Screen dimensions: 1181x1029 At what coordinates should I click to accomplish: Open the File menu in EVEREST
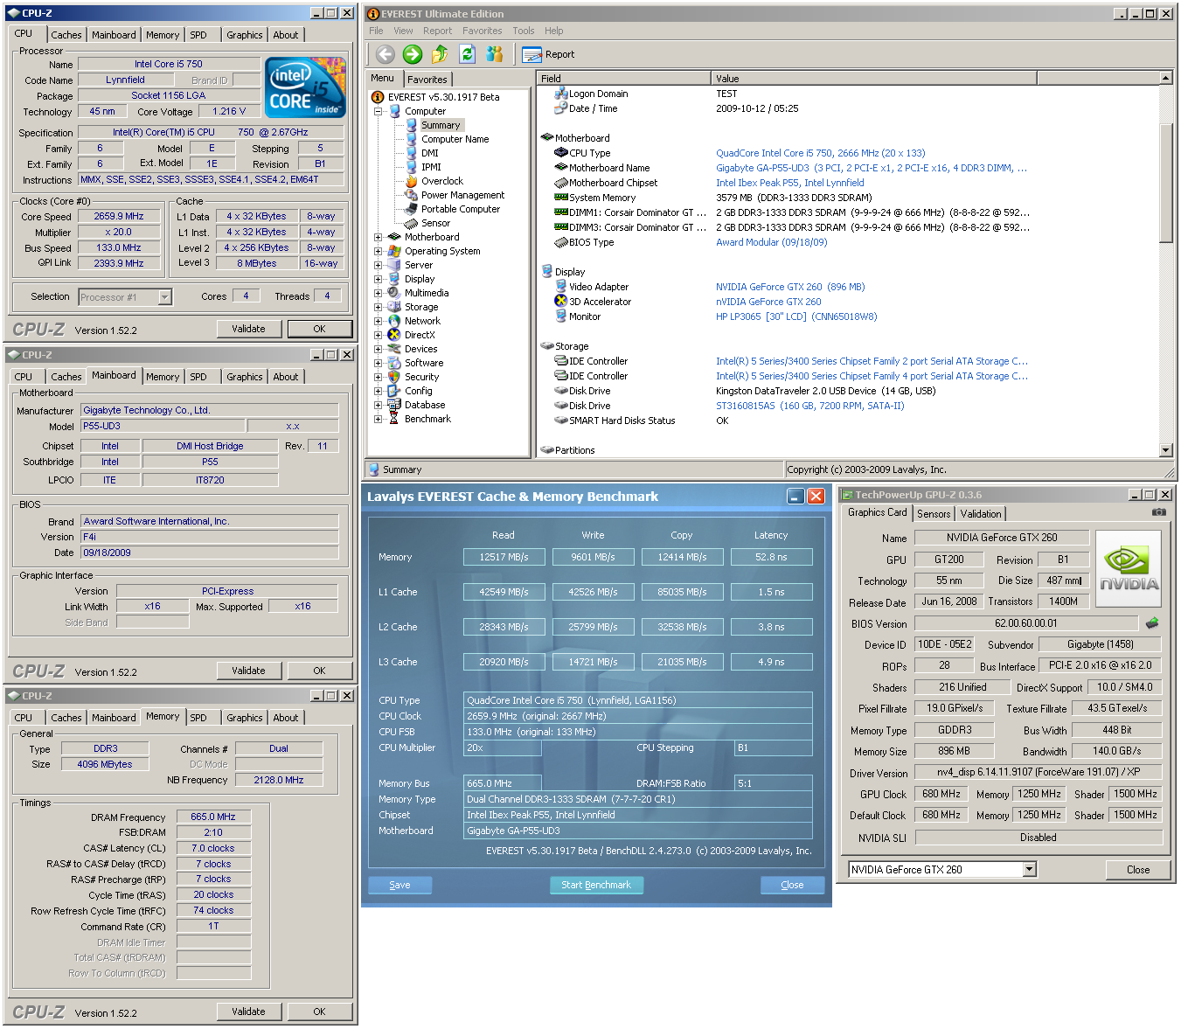376,31
